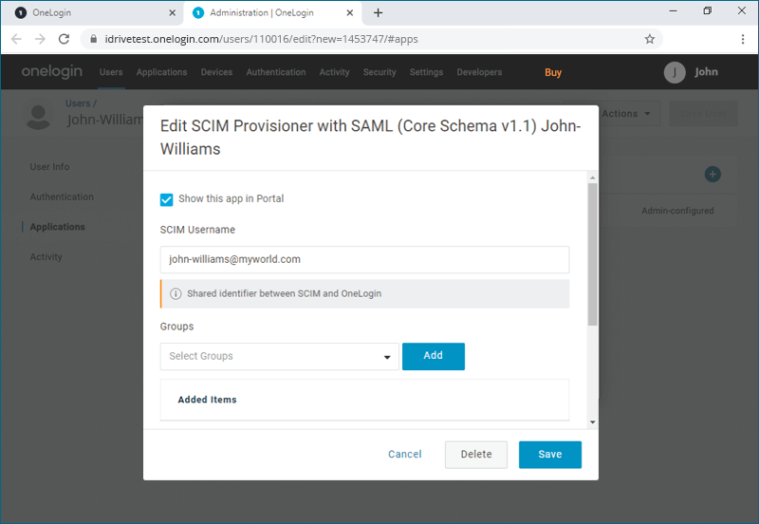Click the blue plus add-app icon
This screenshot has height=524, width=759.
coord(713,175)
